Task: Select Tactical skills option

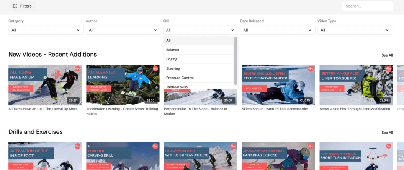Action: 198,86
